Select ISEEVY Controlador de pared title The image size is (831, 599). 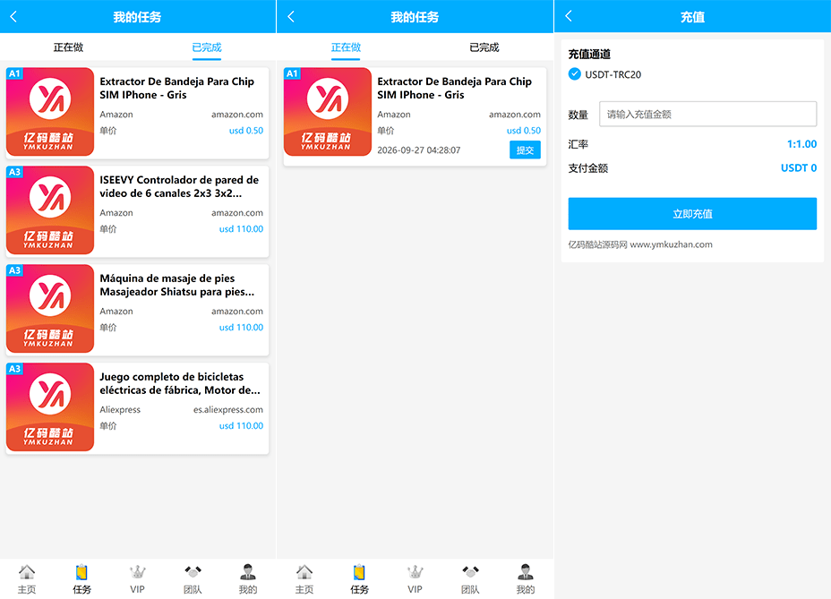179,186
